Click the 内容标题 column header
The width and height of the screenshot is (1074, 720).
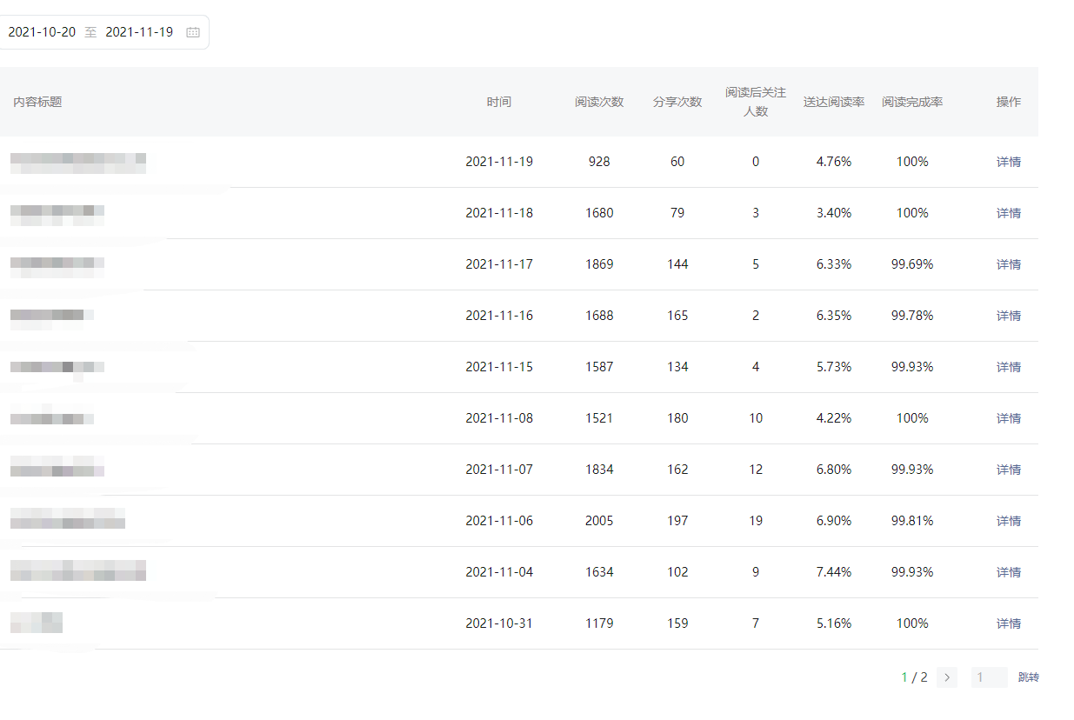[37, 102]
